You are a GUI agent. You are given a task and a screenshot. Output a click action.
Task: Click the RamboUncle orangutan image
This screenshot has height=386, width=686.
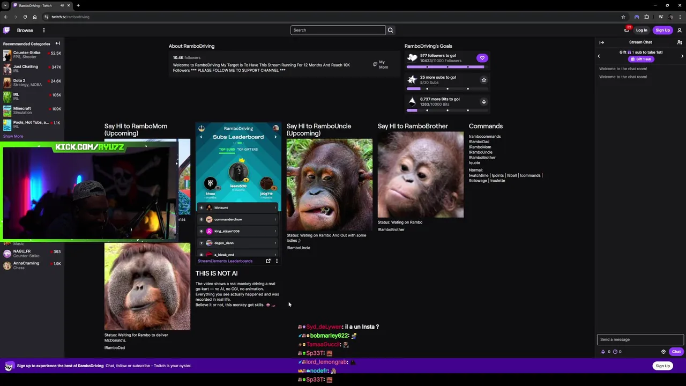(x=329, y=184)
